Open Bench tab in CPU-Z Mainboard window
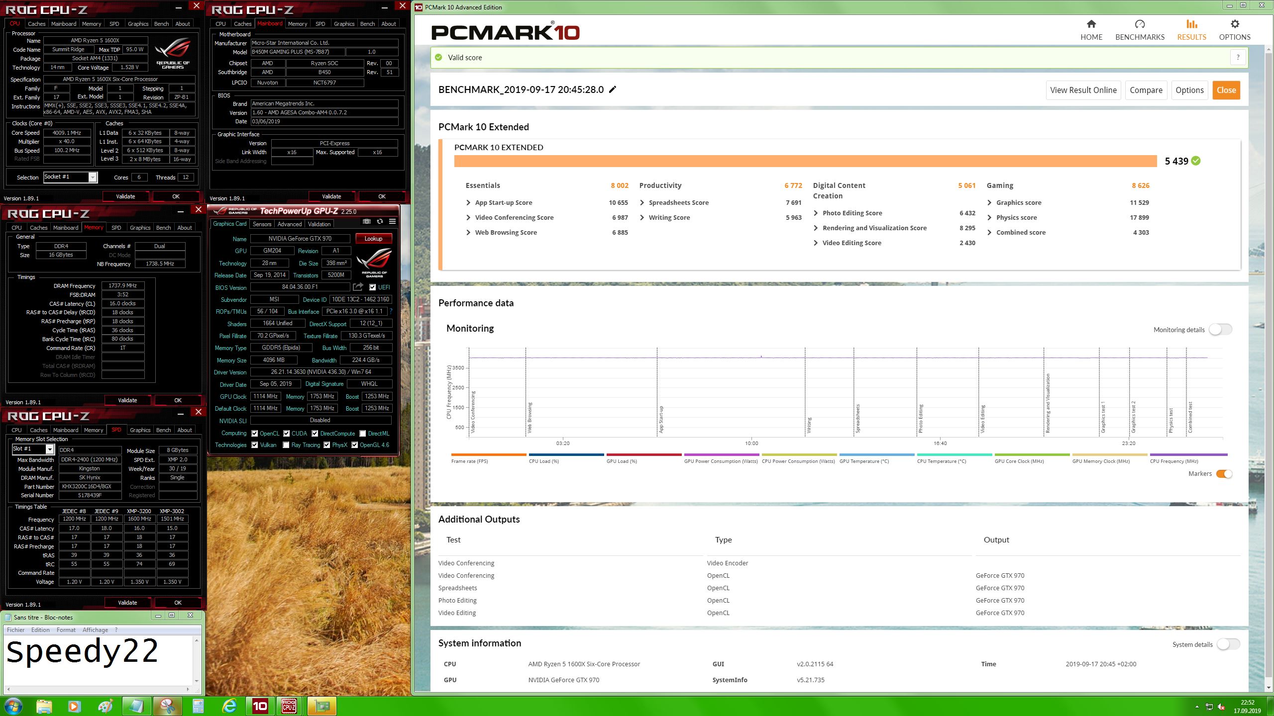 coord(367,23)
